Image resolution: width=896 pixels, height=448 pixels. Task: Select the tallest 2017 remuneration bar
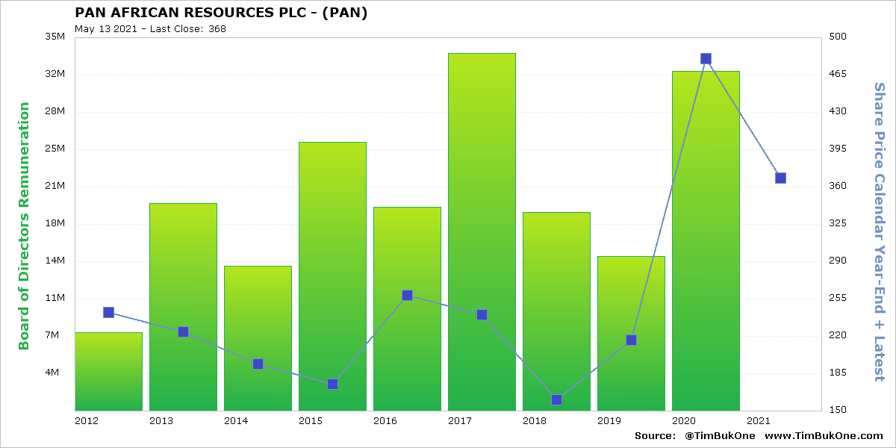pyautogui.click(x=482, y=231)
